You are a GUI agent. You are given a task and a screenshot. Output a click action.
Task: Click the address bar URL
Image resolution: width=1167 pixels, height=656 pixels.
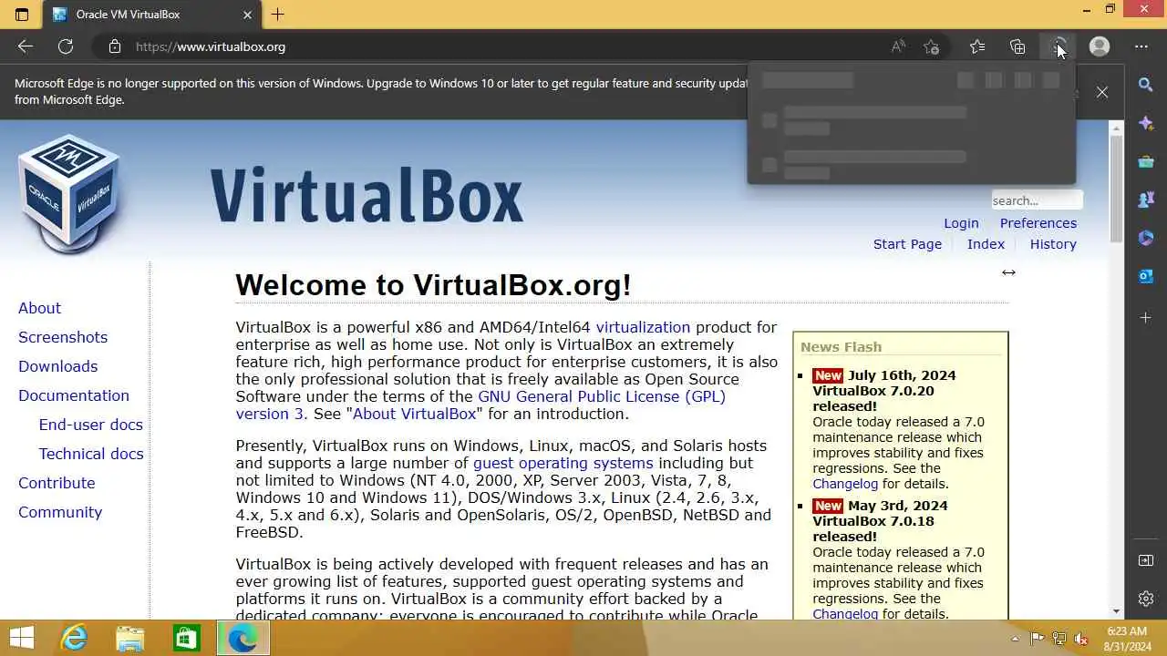(x=211, y=46)
